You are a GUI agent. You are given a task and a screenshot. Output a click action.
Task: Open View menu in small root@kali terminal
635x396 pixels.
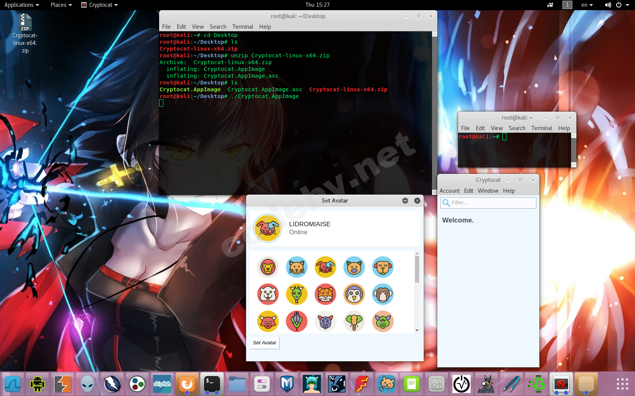point(497,128)
